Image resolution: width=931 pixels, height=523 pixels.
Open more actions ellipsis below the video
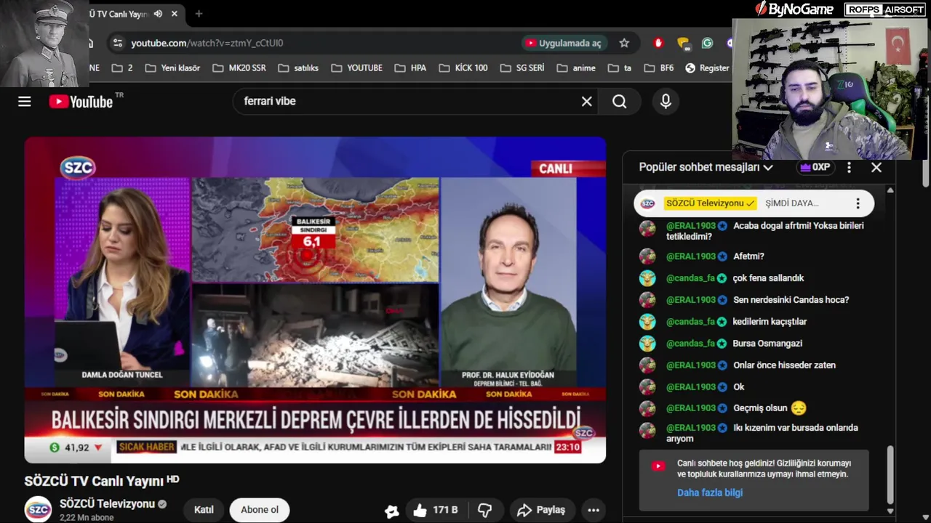[x=594, y=510]
